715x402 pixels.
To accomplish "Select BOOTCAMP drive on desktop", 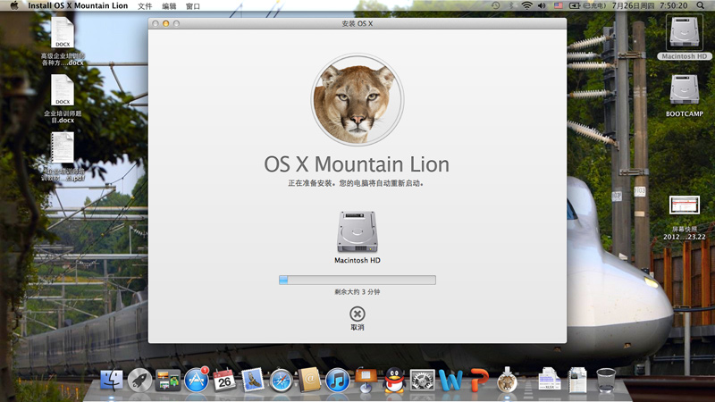I will tap(686, 93).
